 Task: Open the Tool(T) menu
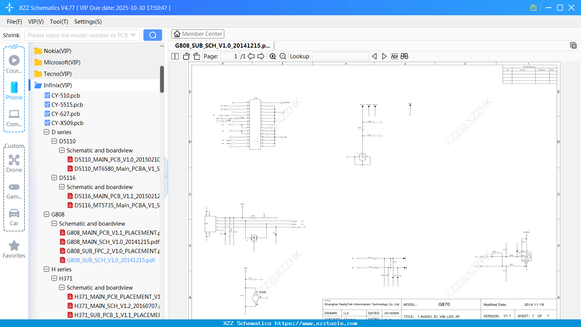[x=59, y=22]
